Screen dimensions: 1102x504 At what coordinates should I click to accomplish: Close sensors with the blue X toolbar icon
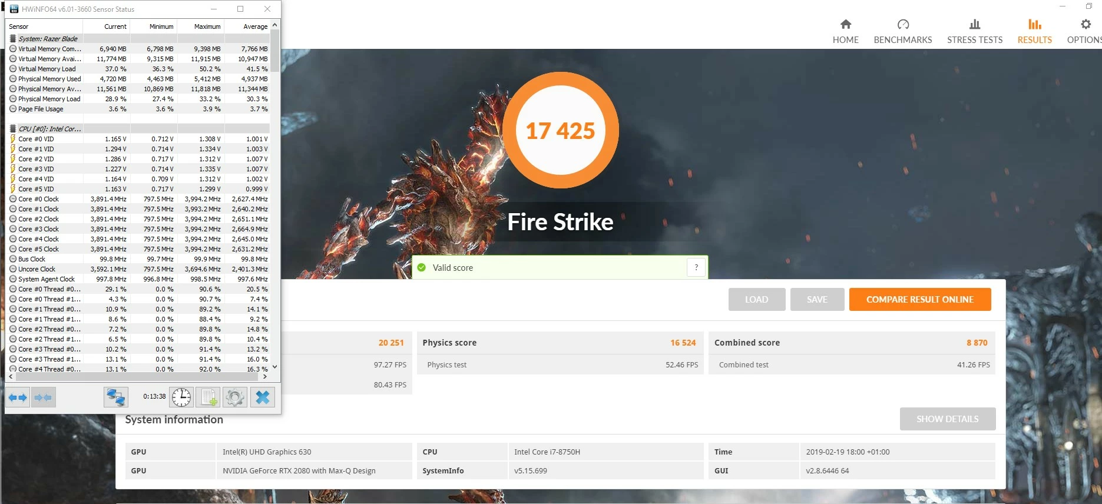[x=263, y=397]
